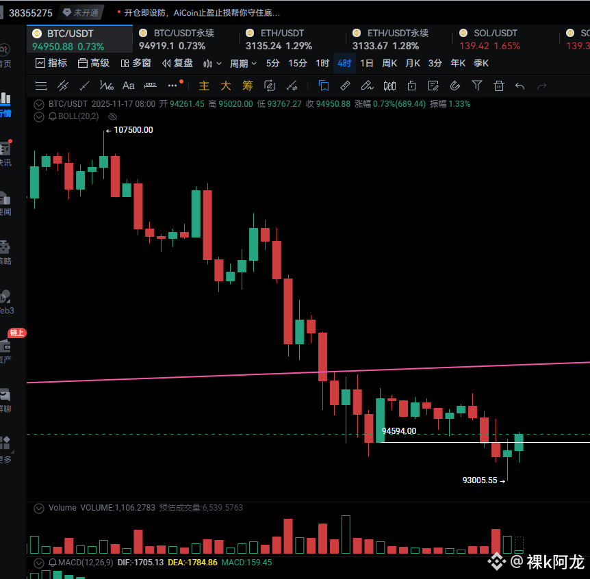Viewport: 590px width, 579px height.
Task: Click the undo arrow icon
Action: [520, 86]
